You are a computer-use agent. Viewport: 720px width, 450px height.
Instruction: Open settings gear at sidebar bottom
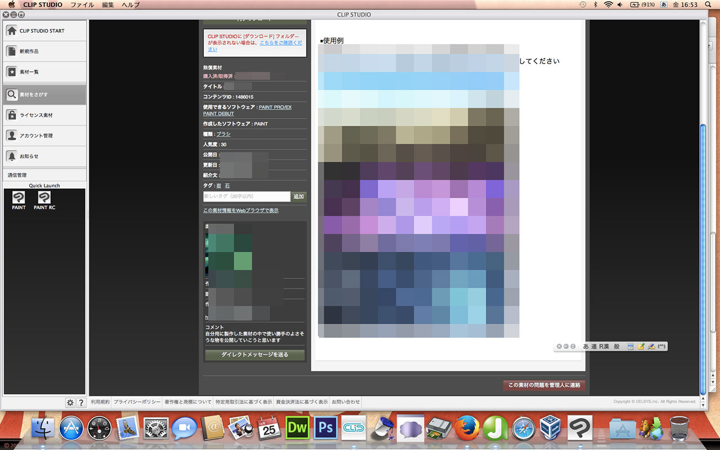coord(70,403)
